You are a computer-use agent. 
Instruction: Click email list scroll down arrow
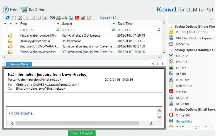pos(164,53)
